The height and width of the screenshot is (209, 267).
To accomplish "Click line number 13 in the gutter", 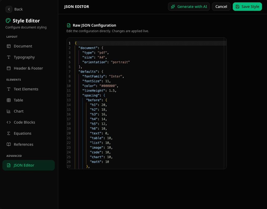I will pos(69,100).
